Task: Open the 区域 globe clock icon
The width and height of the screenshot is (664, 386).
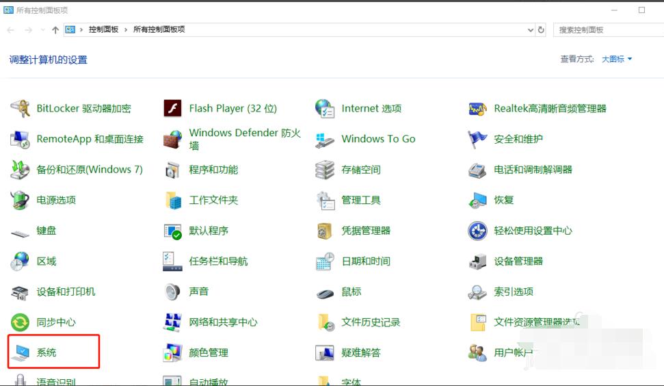Action: click(x=20, y=261)
